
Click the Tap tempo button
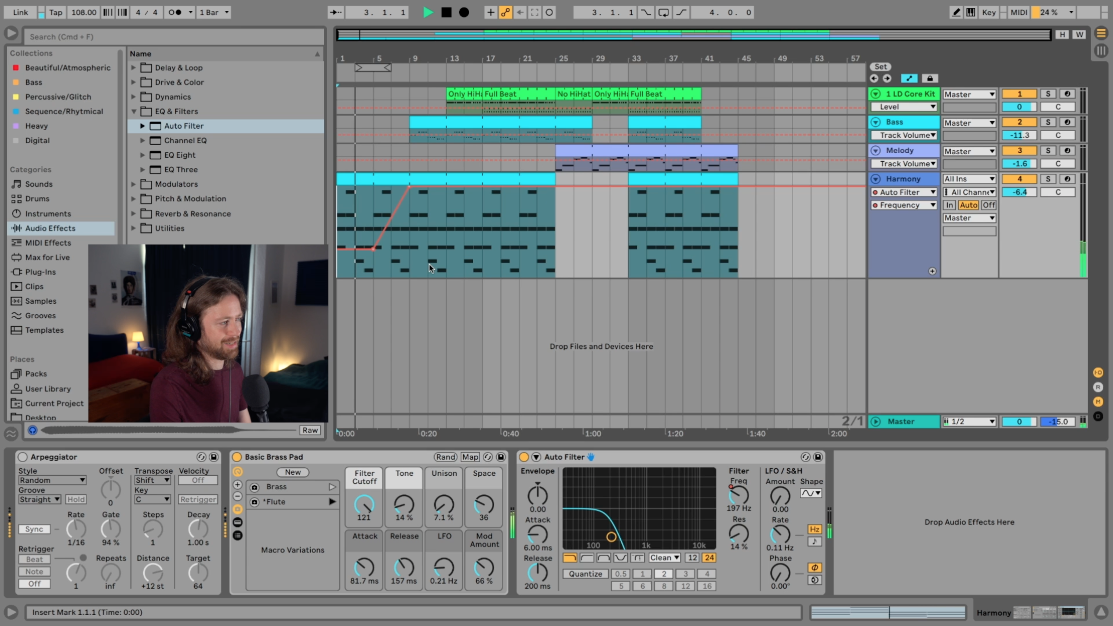tap(55, 12)
